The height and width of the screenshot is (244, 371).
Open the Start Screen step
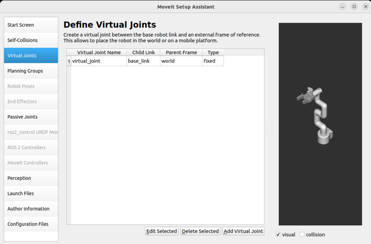pyautogui.click(x=31, y=25)
